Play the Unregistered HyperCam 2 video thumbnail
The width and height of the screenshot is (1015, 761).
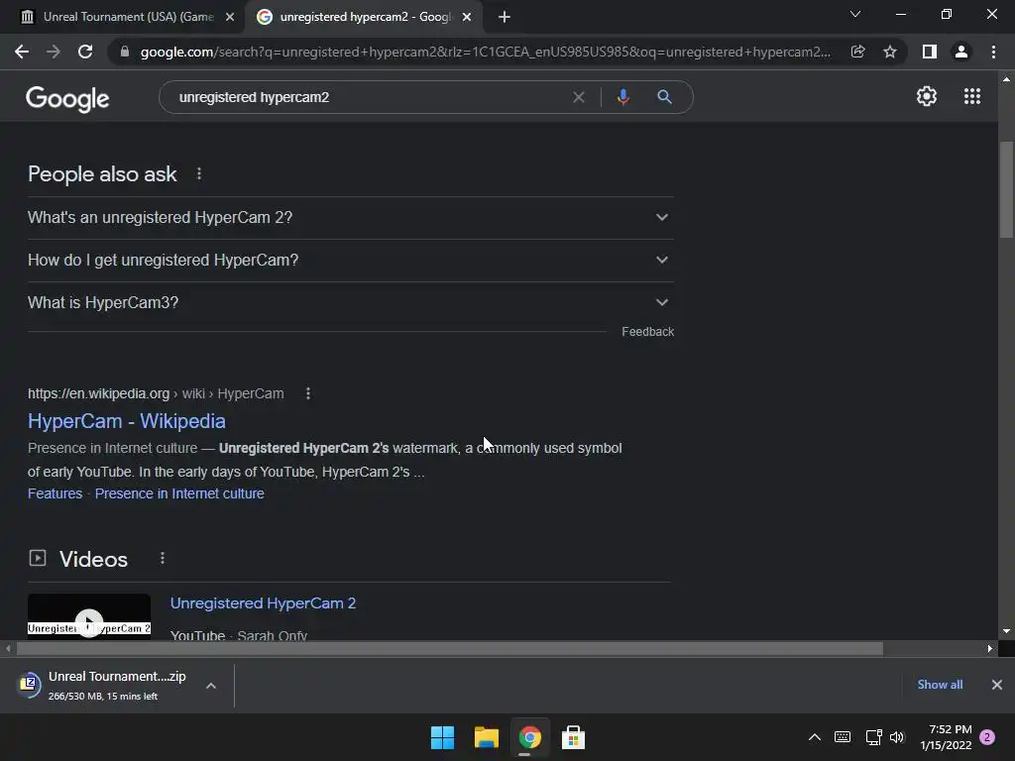point(89,616)
